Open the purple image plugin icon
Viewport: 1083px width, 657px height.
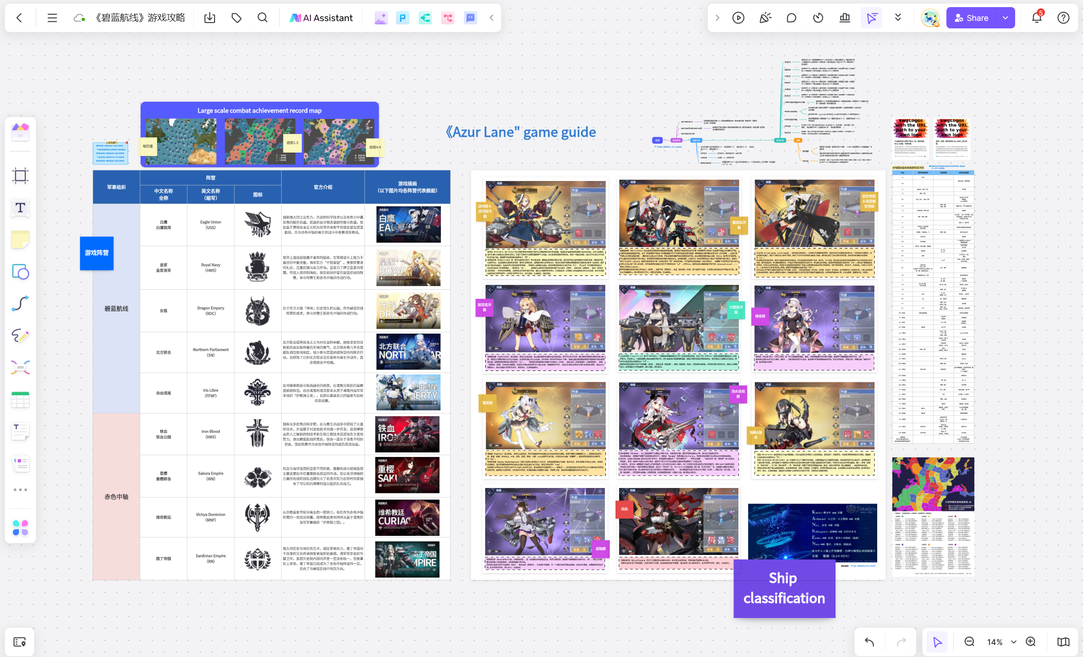tap(381, 18)
